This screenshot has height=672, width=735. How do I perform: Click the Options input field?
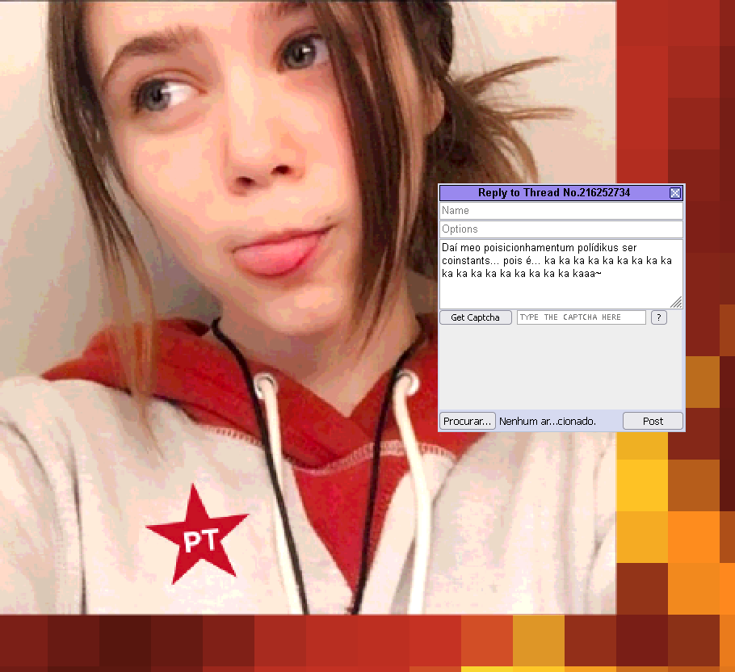click(561, 229)
